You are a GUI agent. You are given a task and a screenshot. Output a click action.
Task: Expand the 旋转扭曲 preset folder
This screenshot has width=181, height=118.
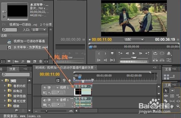[5, 96]
